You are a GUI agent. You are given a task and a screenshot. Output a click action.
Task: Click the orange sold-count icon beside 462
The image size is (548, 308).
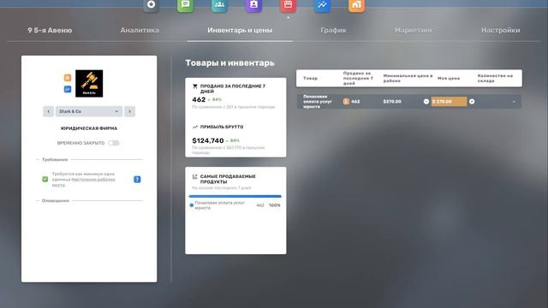(346, 102)
